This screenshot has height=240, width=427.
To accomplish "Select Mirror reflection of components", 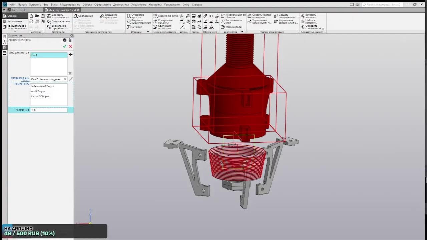I will coord(58,27).
